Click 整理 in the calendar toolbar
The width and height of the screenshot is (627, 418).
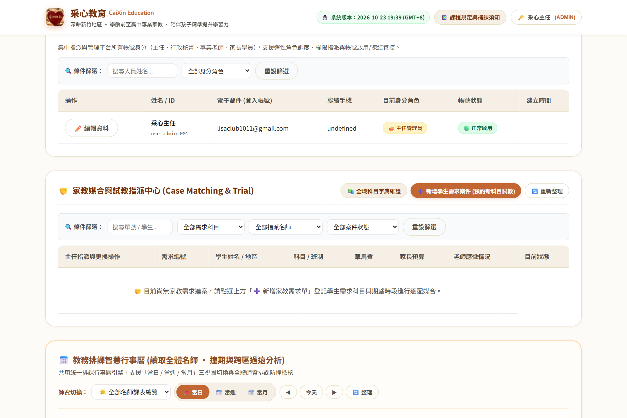pyautogui.click(x=362, y=392)
